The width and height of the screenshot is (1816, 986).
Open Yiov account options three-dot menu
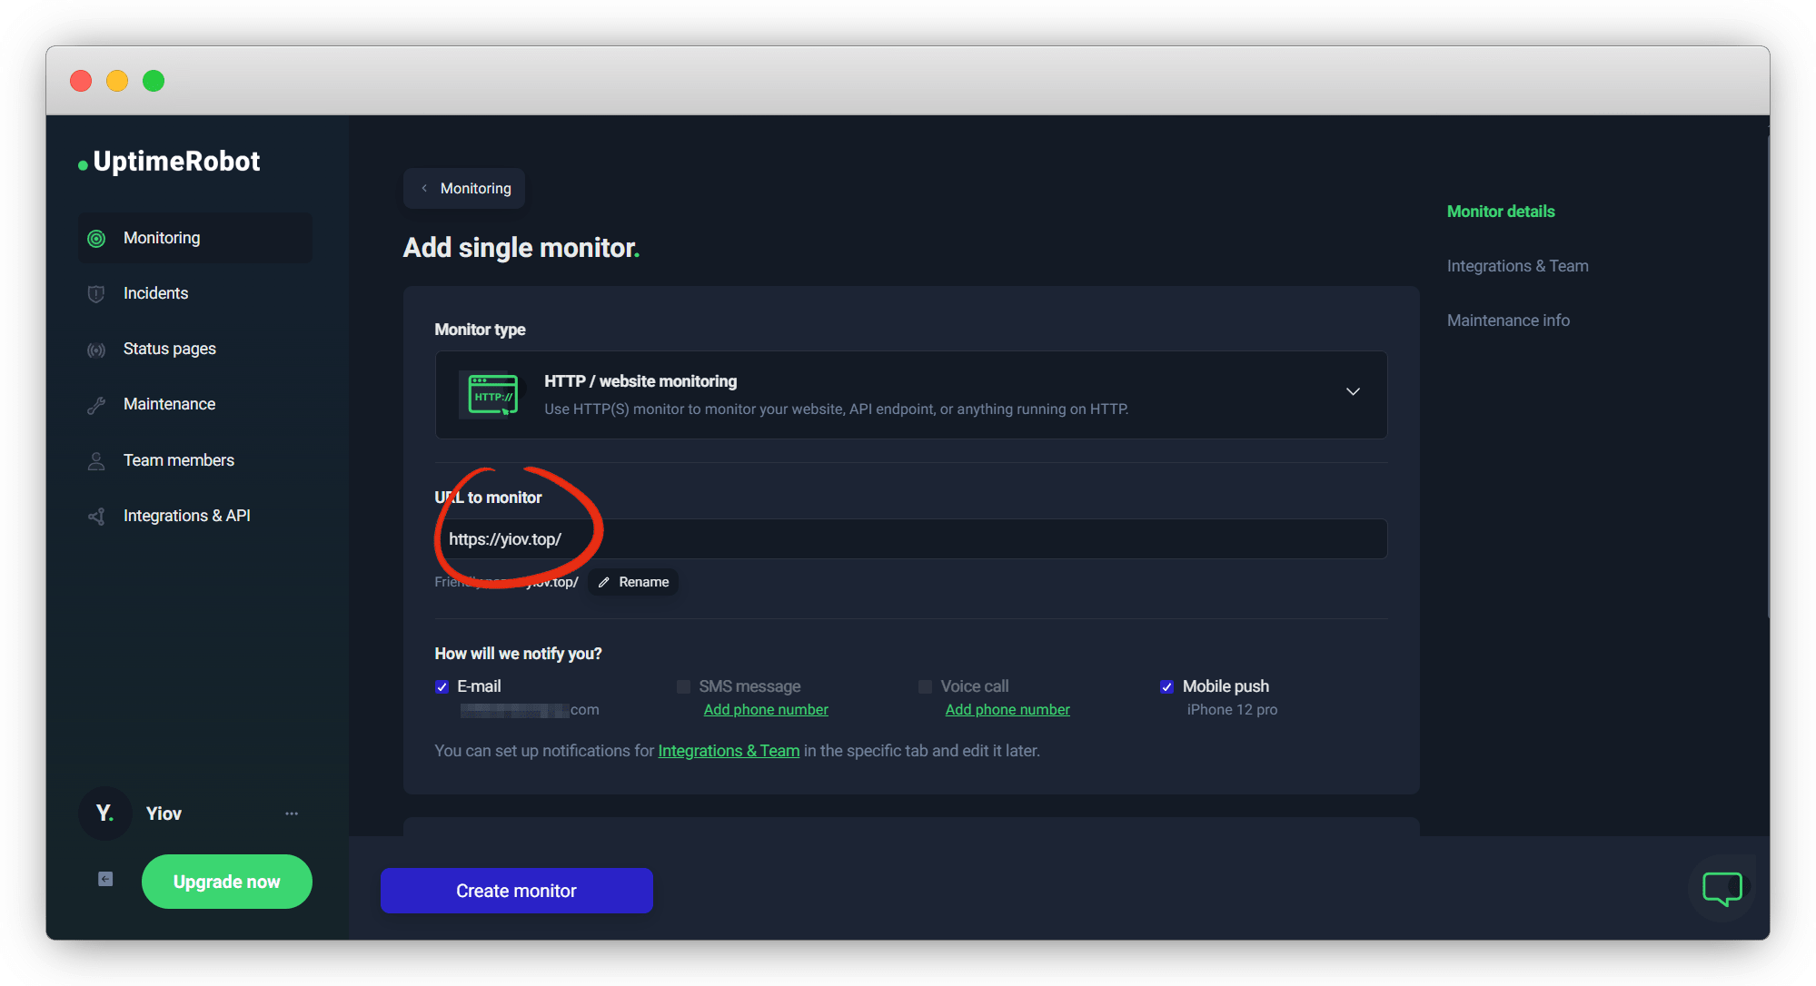(x=292, y=813)
